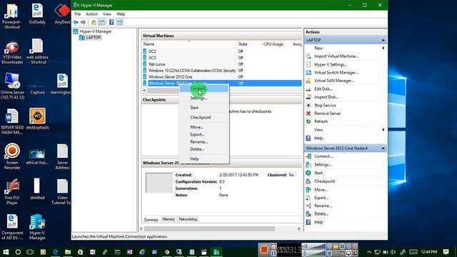Switch to the Summary tab
This screenshot has width=457, height=257.
click(151, 219)
